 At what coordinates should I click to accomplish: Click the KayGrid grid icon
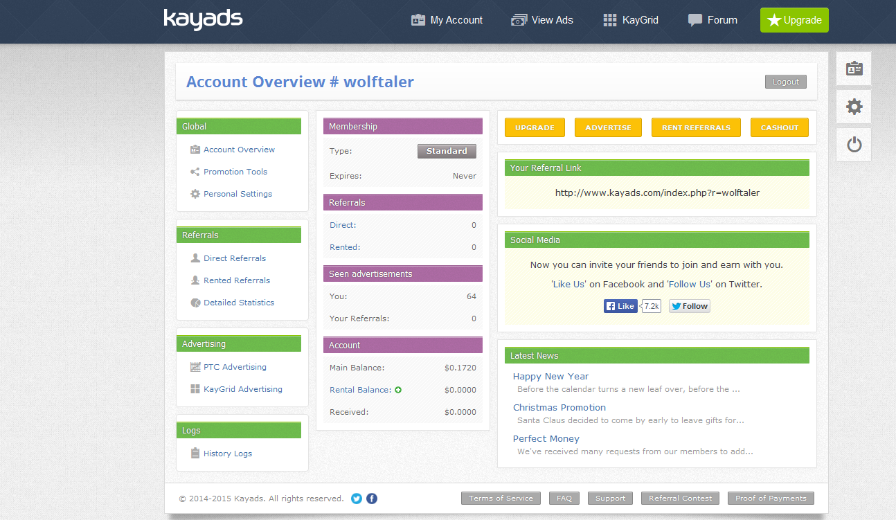tap(610, 20)
